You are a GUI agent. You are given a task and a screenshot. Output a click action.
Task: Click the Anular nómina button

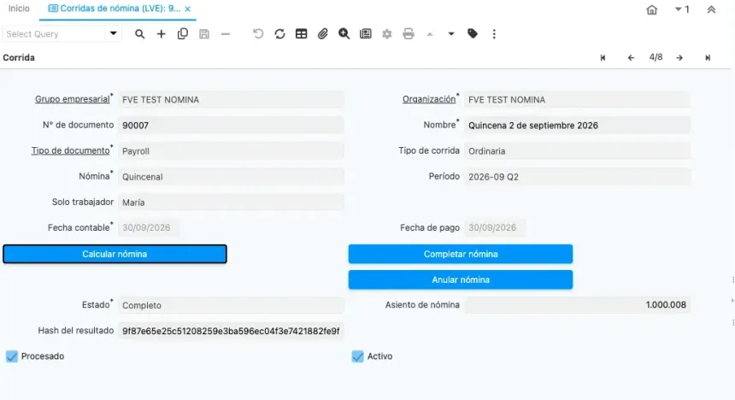pyautogui.click(x=461, y=279)
